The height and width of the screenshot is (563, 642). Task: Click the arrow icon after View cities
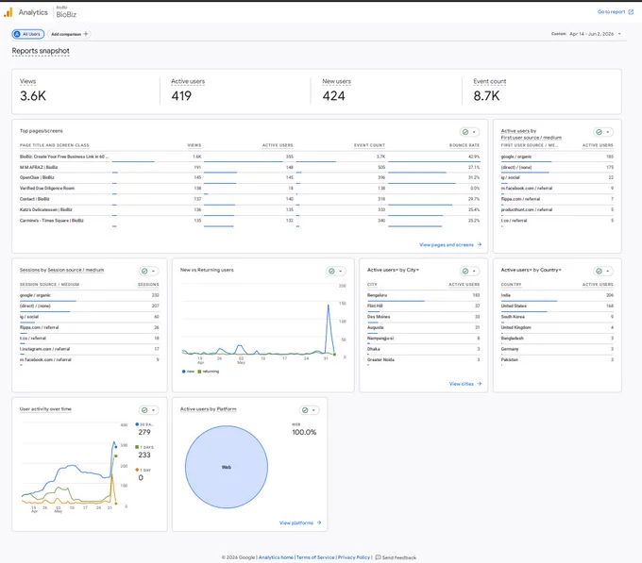coord(480,384)
